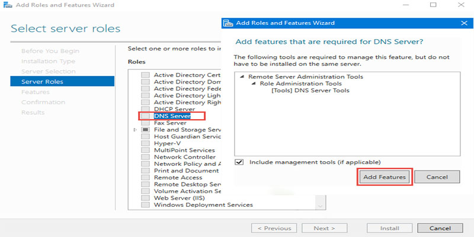Maximize the main wizard window
This screenshot has height=237, width=474.
pyautogui.click(x=433, y=5)
